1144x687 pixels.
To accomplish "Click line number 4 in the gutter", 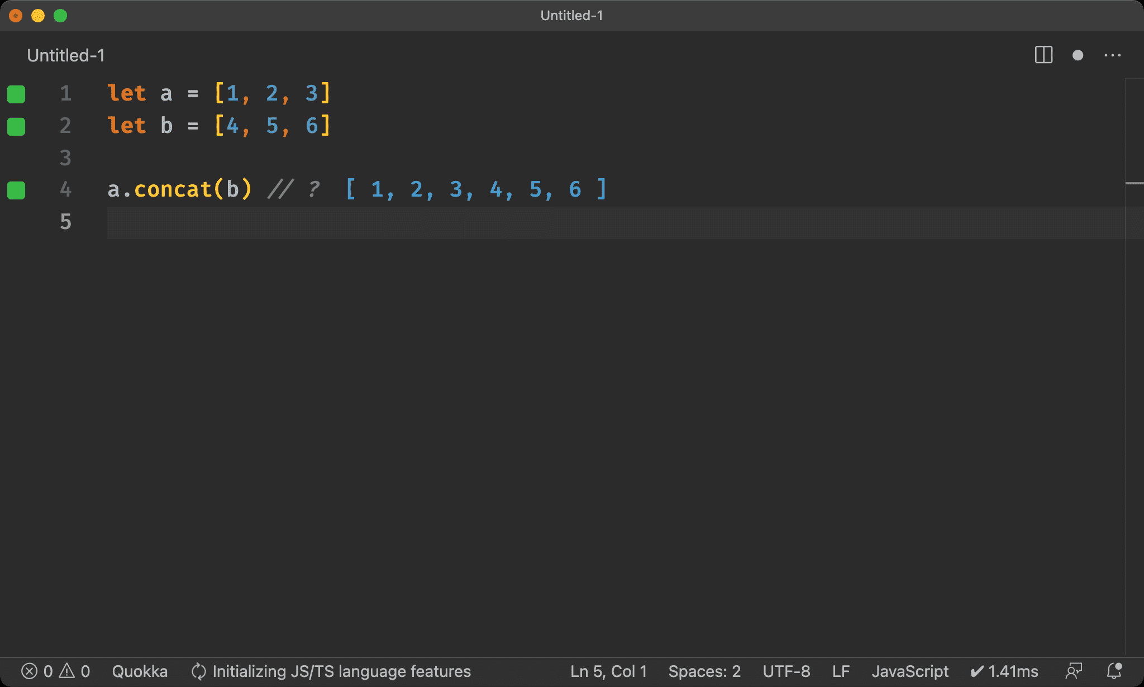I will click(66, 189).
